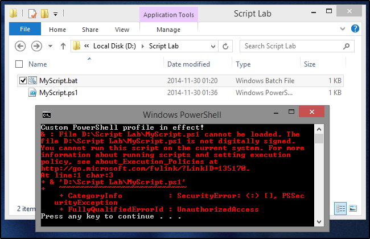Select the MyScript.ps1 file icon
This screenshot has width=370, height=239.
tap(32, 92)
